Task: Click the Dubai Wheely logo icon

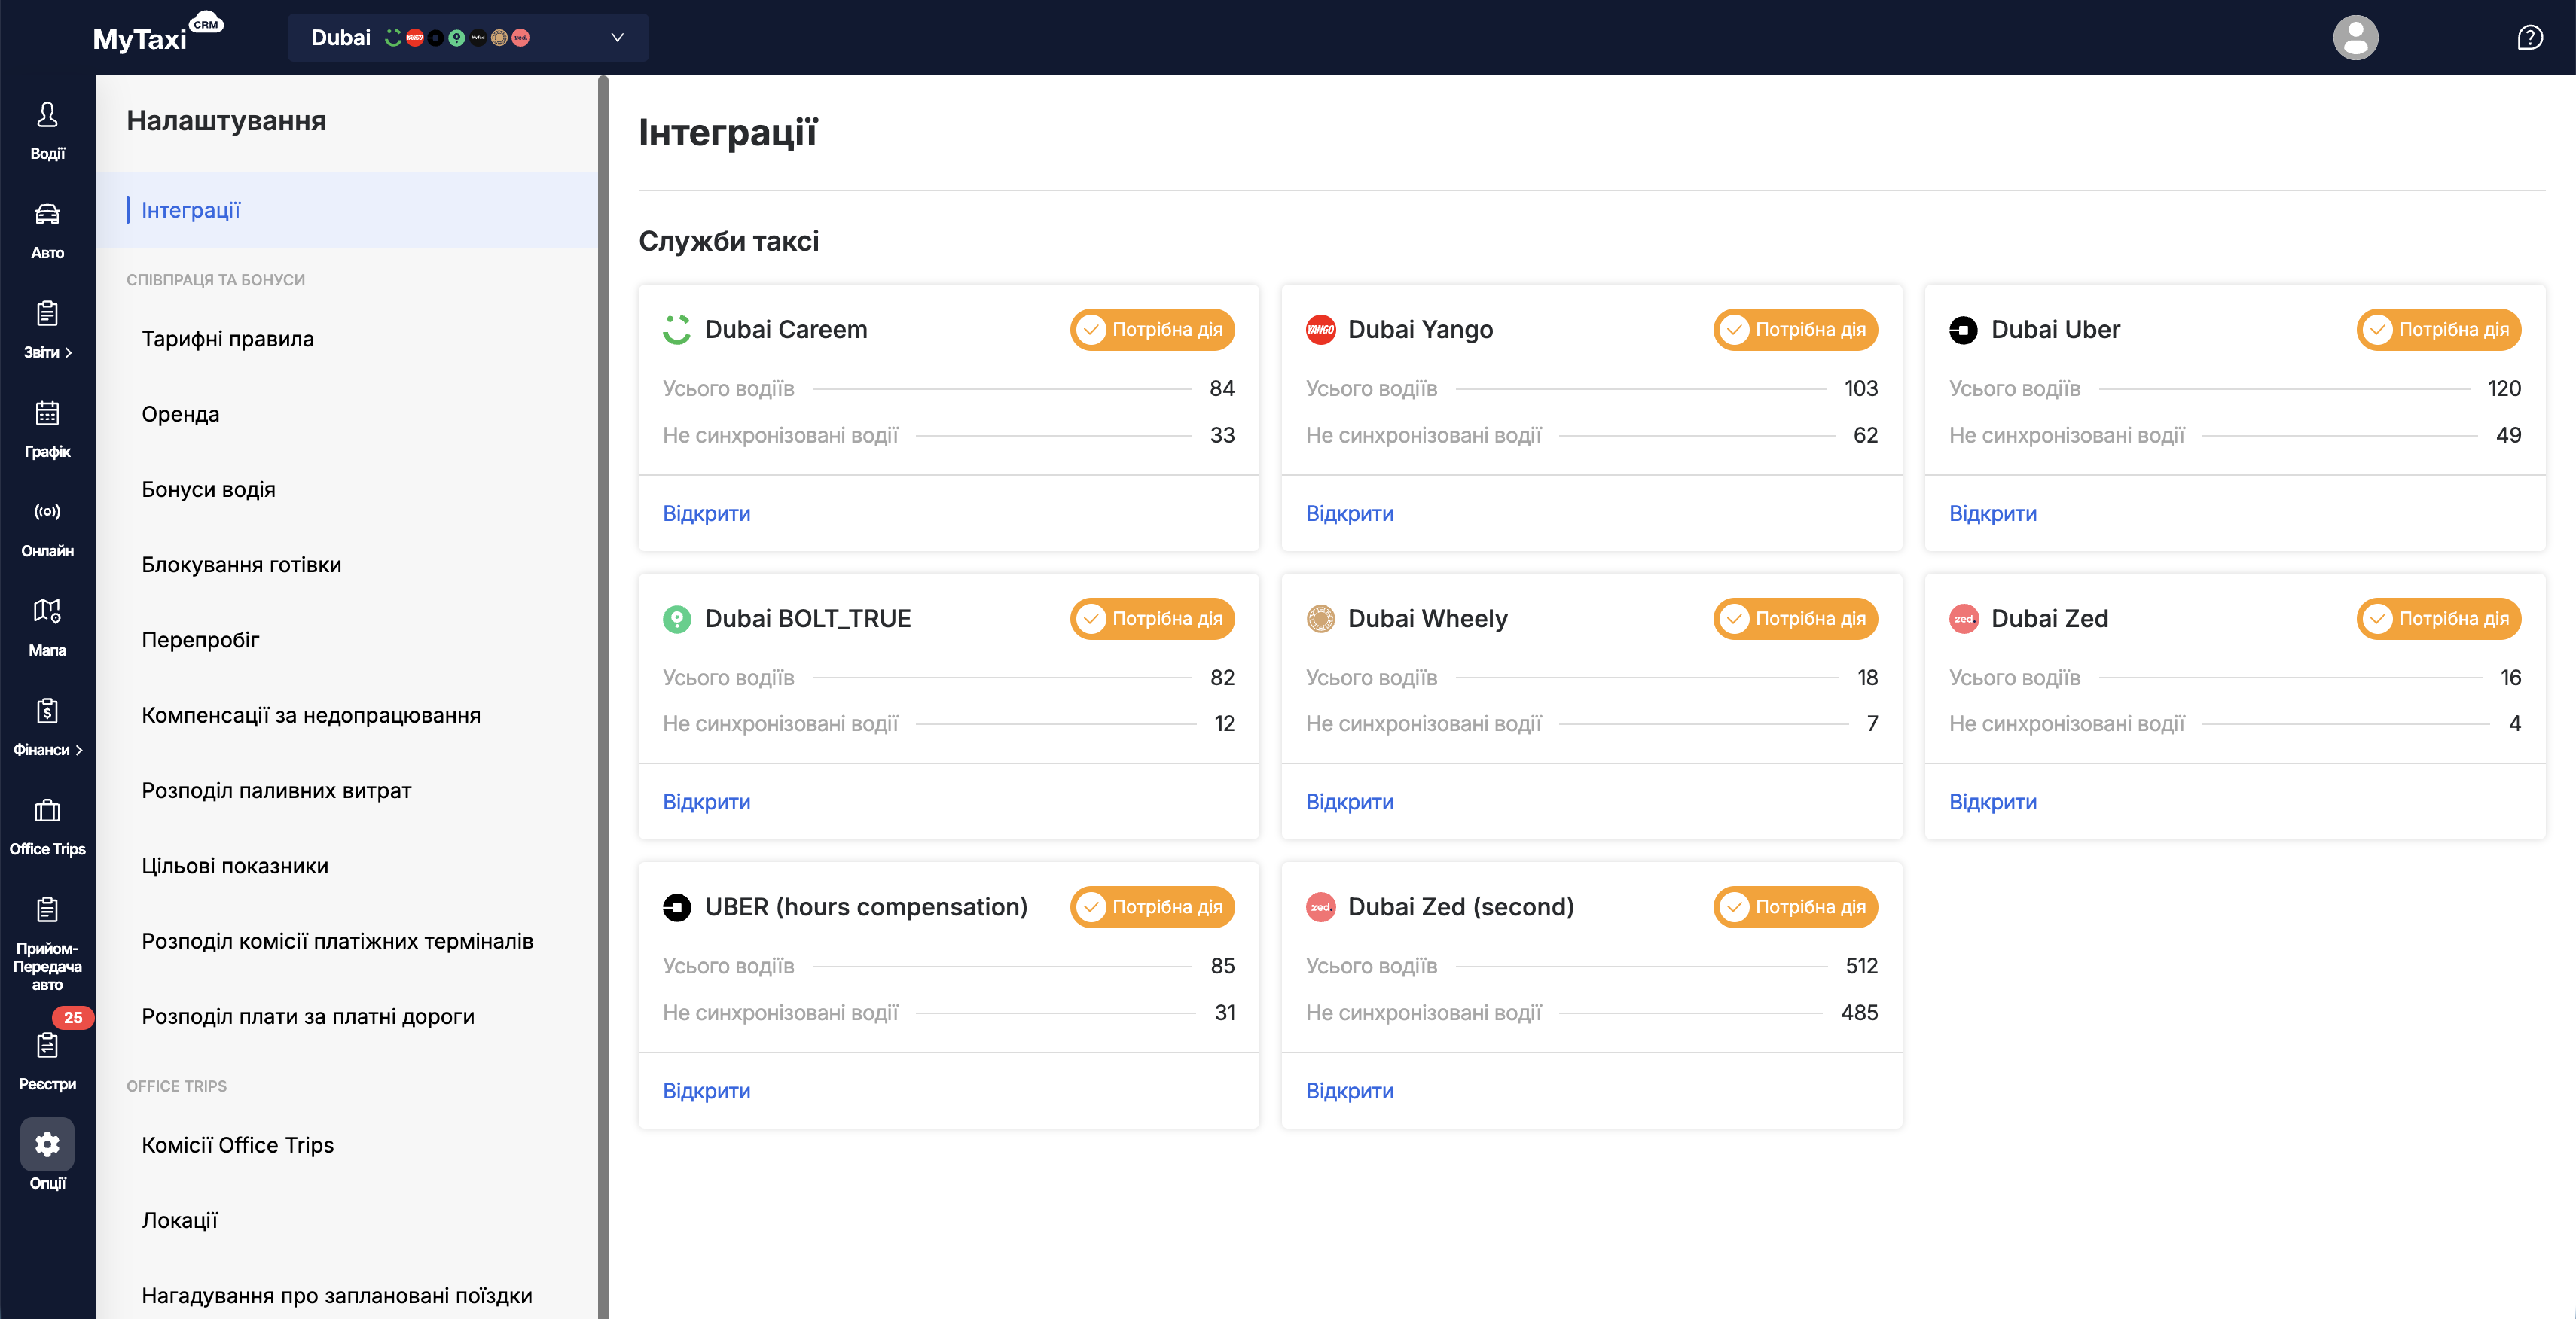Action: pyautogui.click(x=1320, y=619)
